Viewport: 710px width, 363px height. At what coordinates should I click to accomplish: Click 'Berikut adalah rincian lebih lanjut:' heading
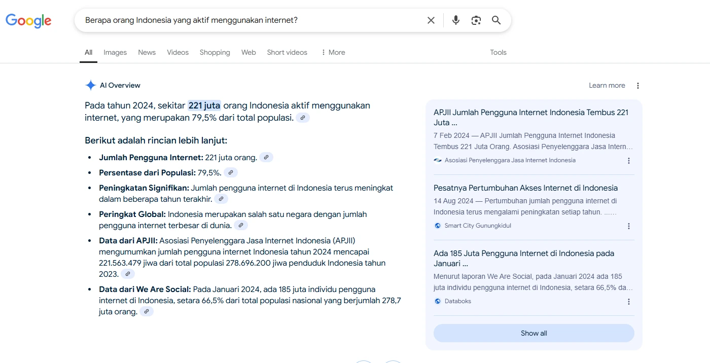point(156,140)
